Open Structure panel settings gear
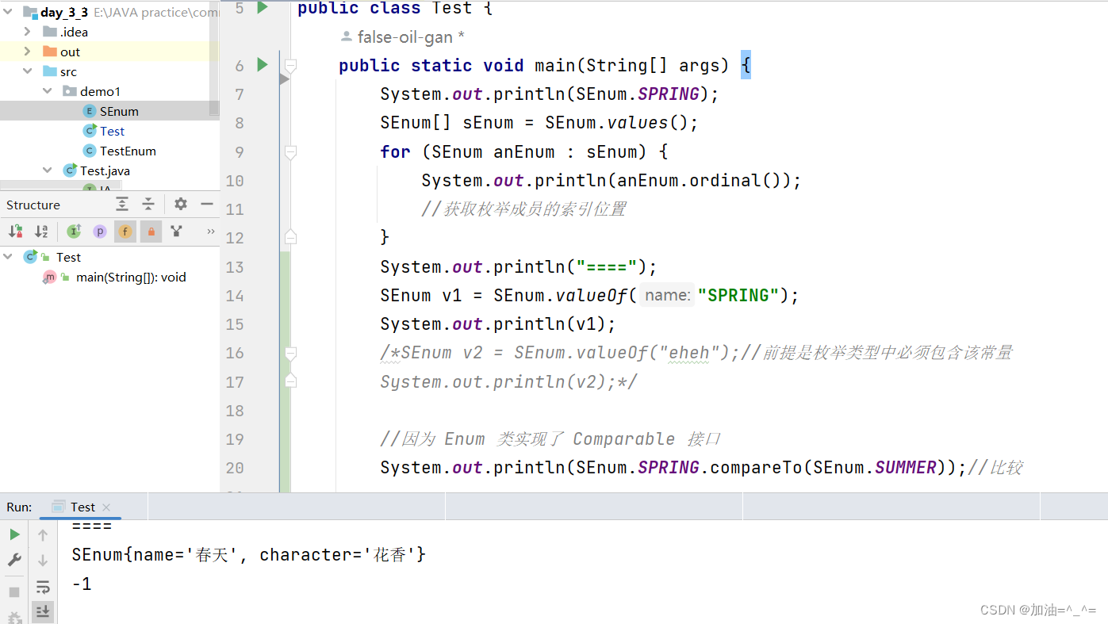Screen dimensions: 1108x624 181,205
